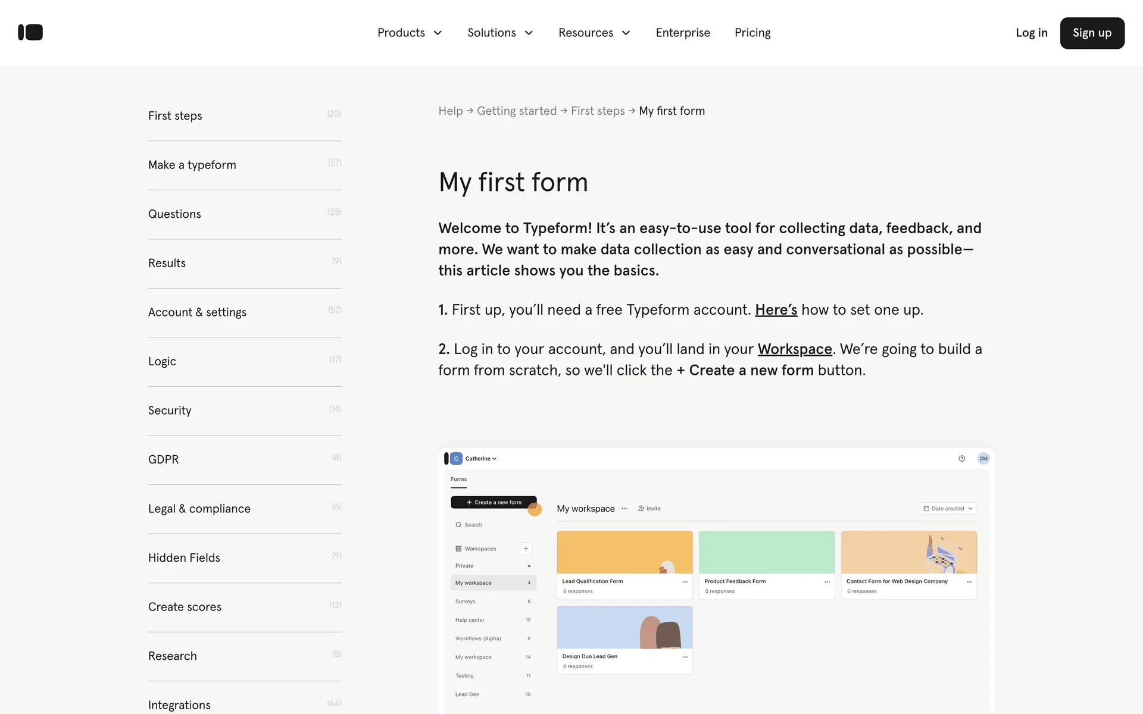Collapse the Private workspaces section arrow
The width and height of the screenshot is (1143, 714).
click(x=529, y=566)
